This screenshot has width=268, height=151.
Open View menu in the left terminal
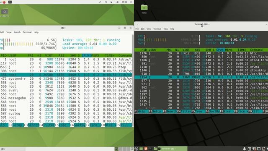(9, 32)
